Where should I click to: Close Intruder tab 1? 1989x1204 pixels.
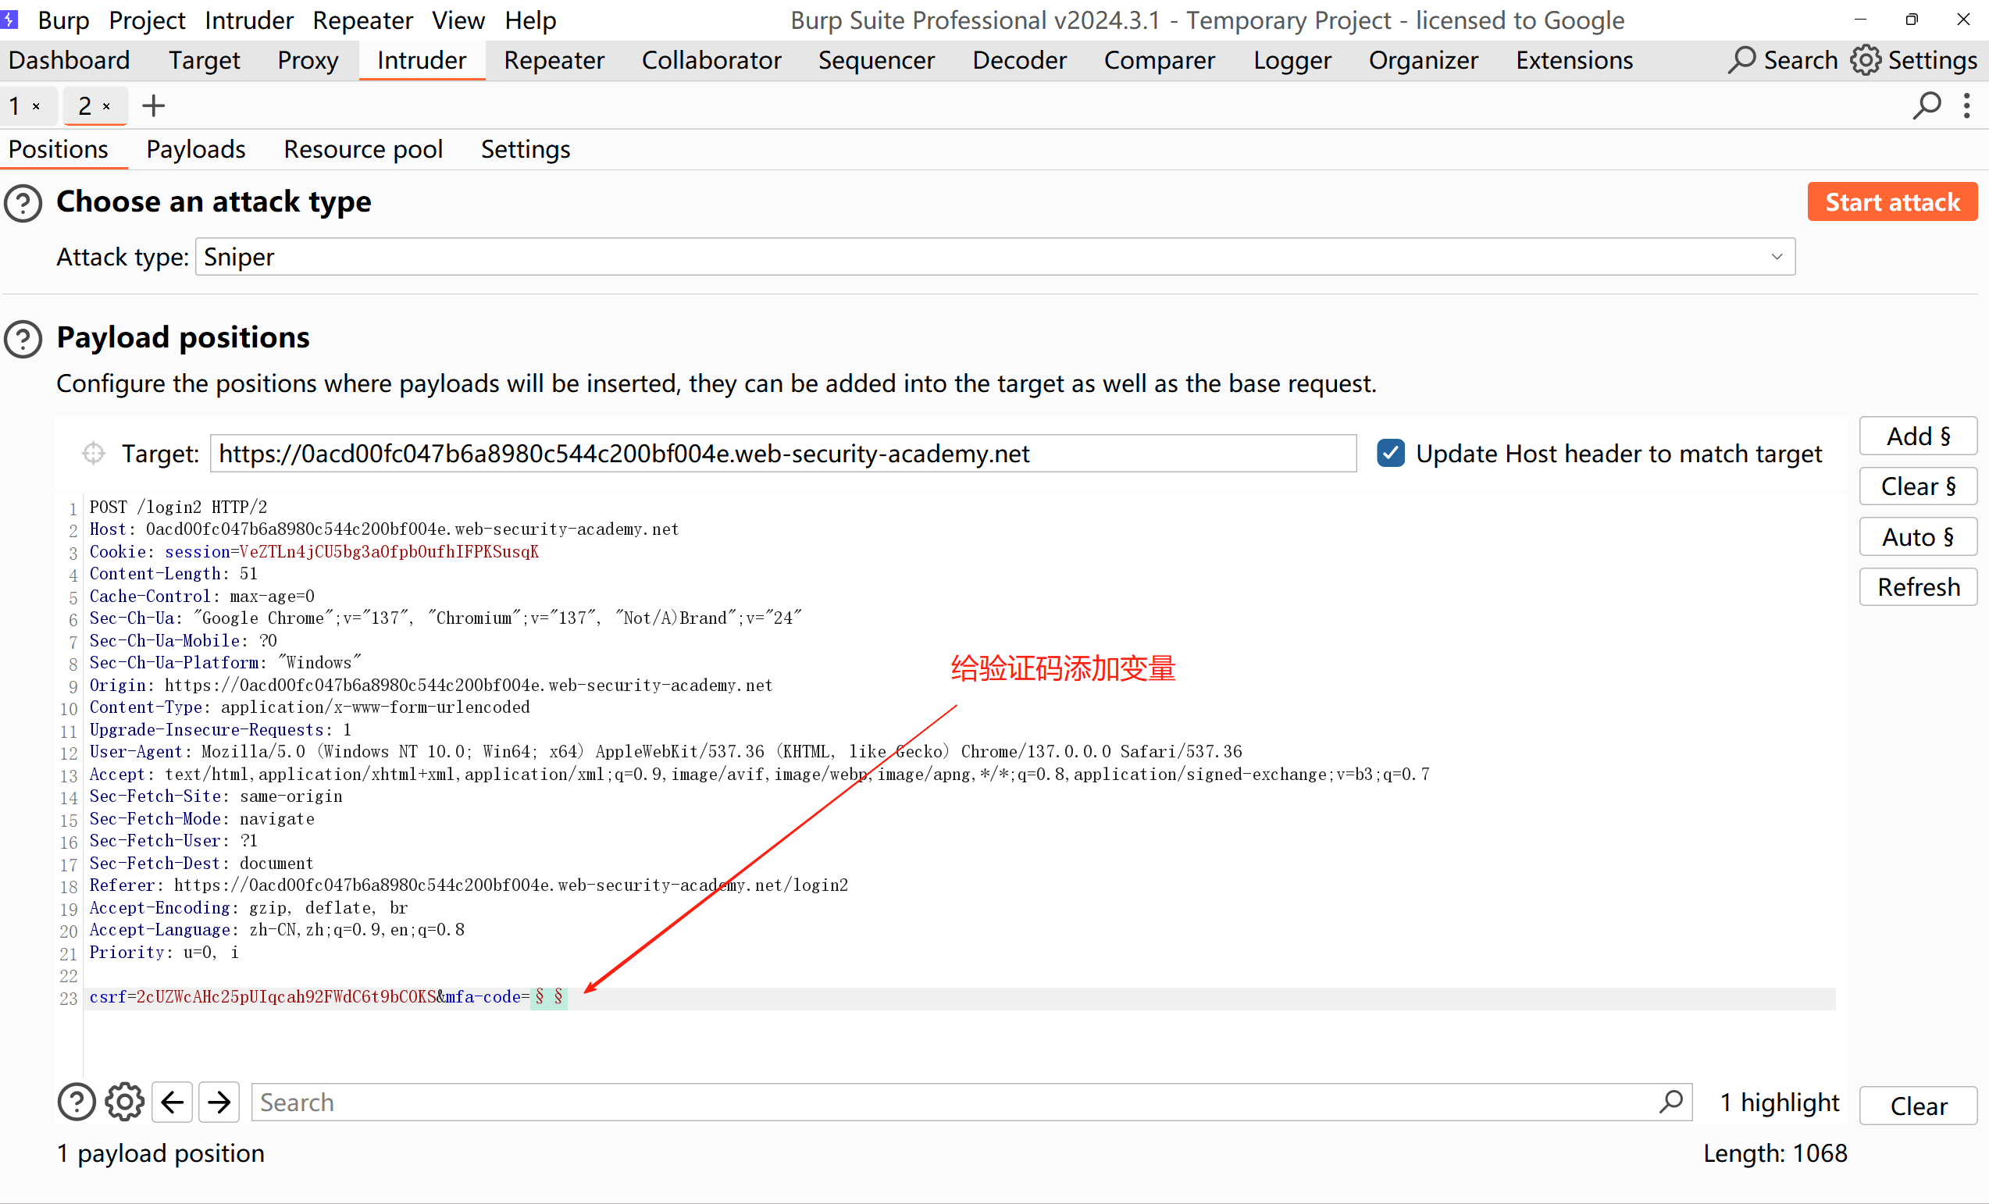37,105
